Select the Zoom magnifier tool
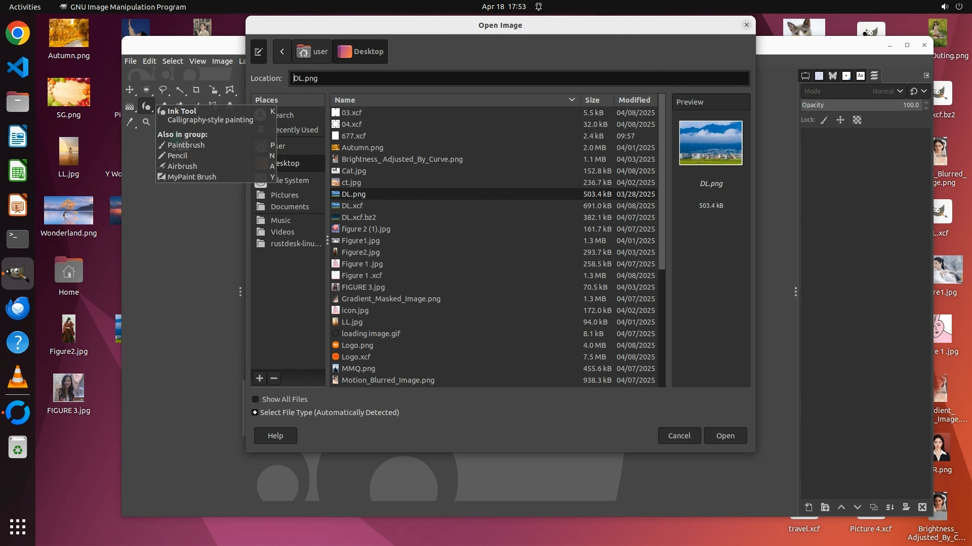Viewport: 972px width, 546px height. pyautogui.click(x=146, y=122)
